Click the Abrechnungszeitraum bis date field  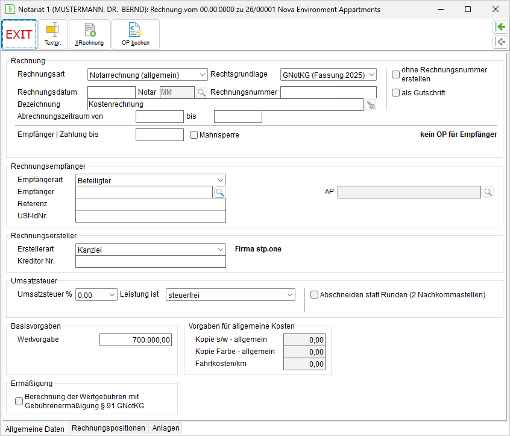(238, 117)
